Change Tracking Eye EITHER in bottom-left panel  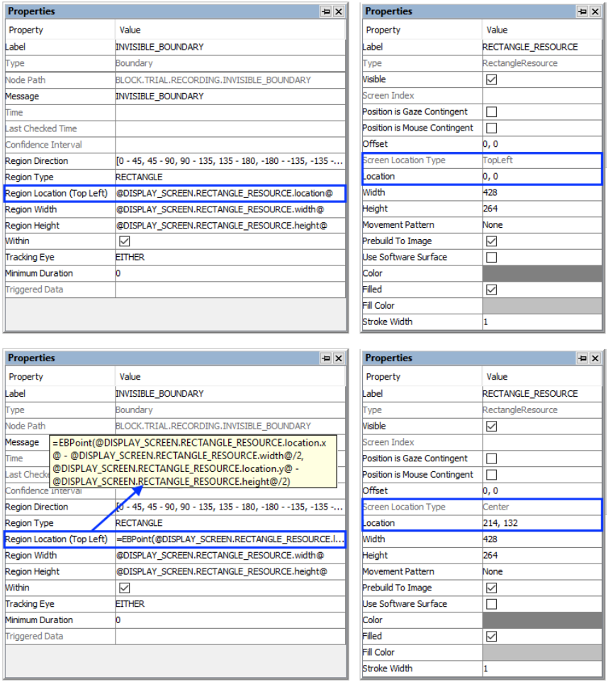(x=230, y=604)
